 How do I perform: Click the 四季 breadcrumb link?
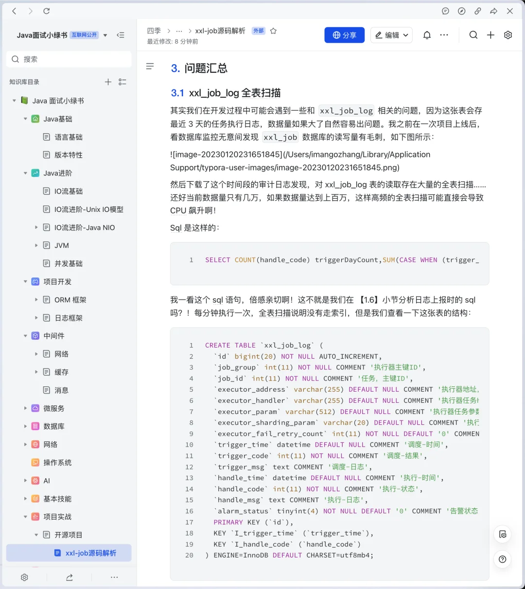point(154,31)
